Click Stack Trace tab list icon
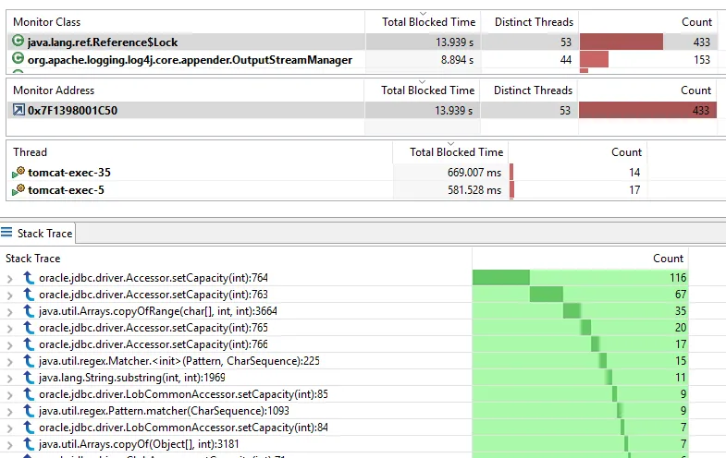The height and width of the screenshot is (458, 726). coord(6,232)
